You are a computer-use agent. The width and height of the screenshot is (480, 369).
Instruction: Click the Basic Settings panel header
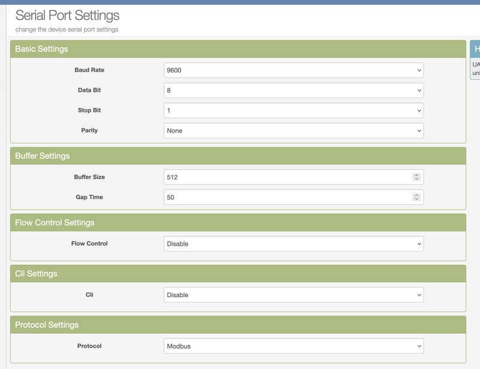[238, 49]
